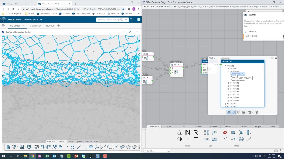The height and width of the screenshot is (159, 284).
Task: Click the bracketed 1 icon in Others
Action: click(225, 139)
